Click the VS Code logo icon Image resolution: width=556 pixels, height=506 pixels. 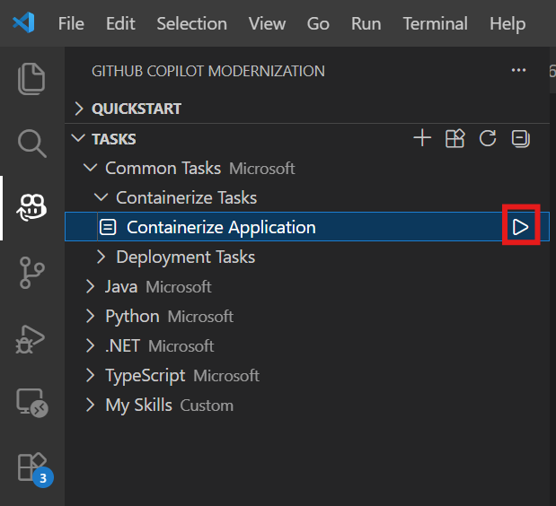coord(23,22)
